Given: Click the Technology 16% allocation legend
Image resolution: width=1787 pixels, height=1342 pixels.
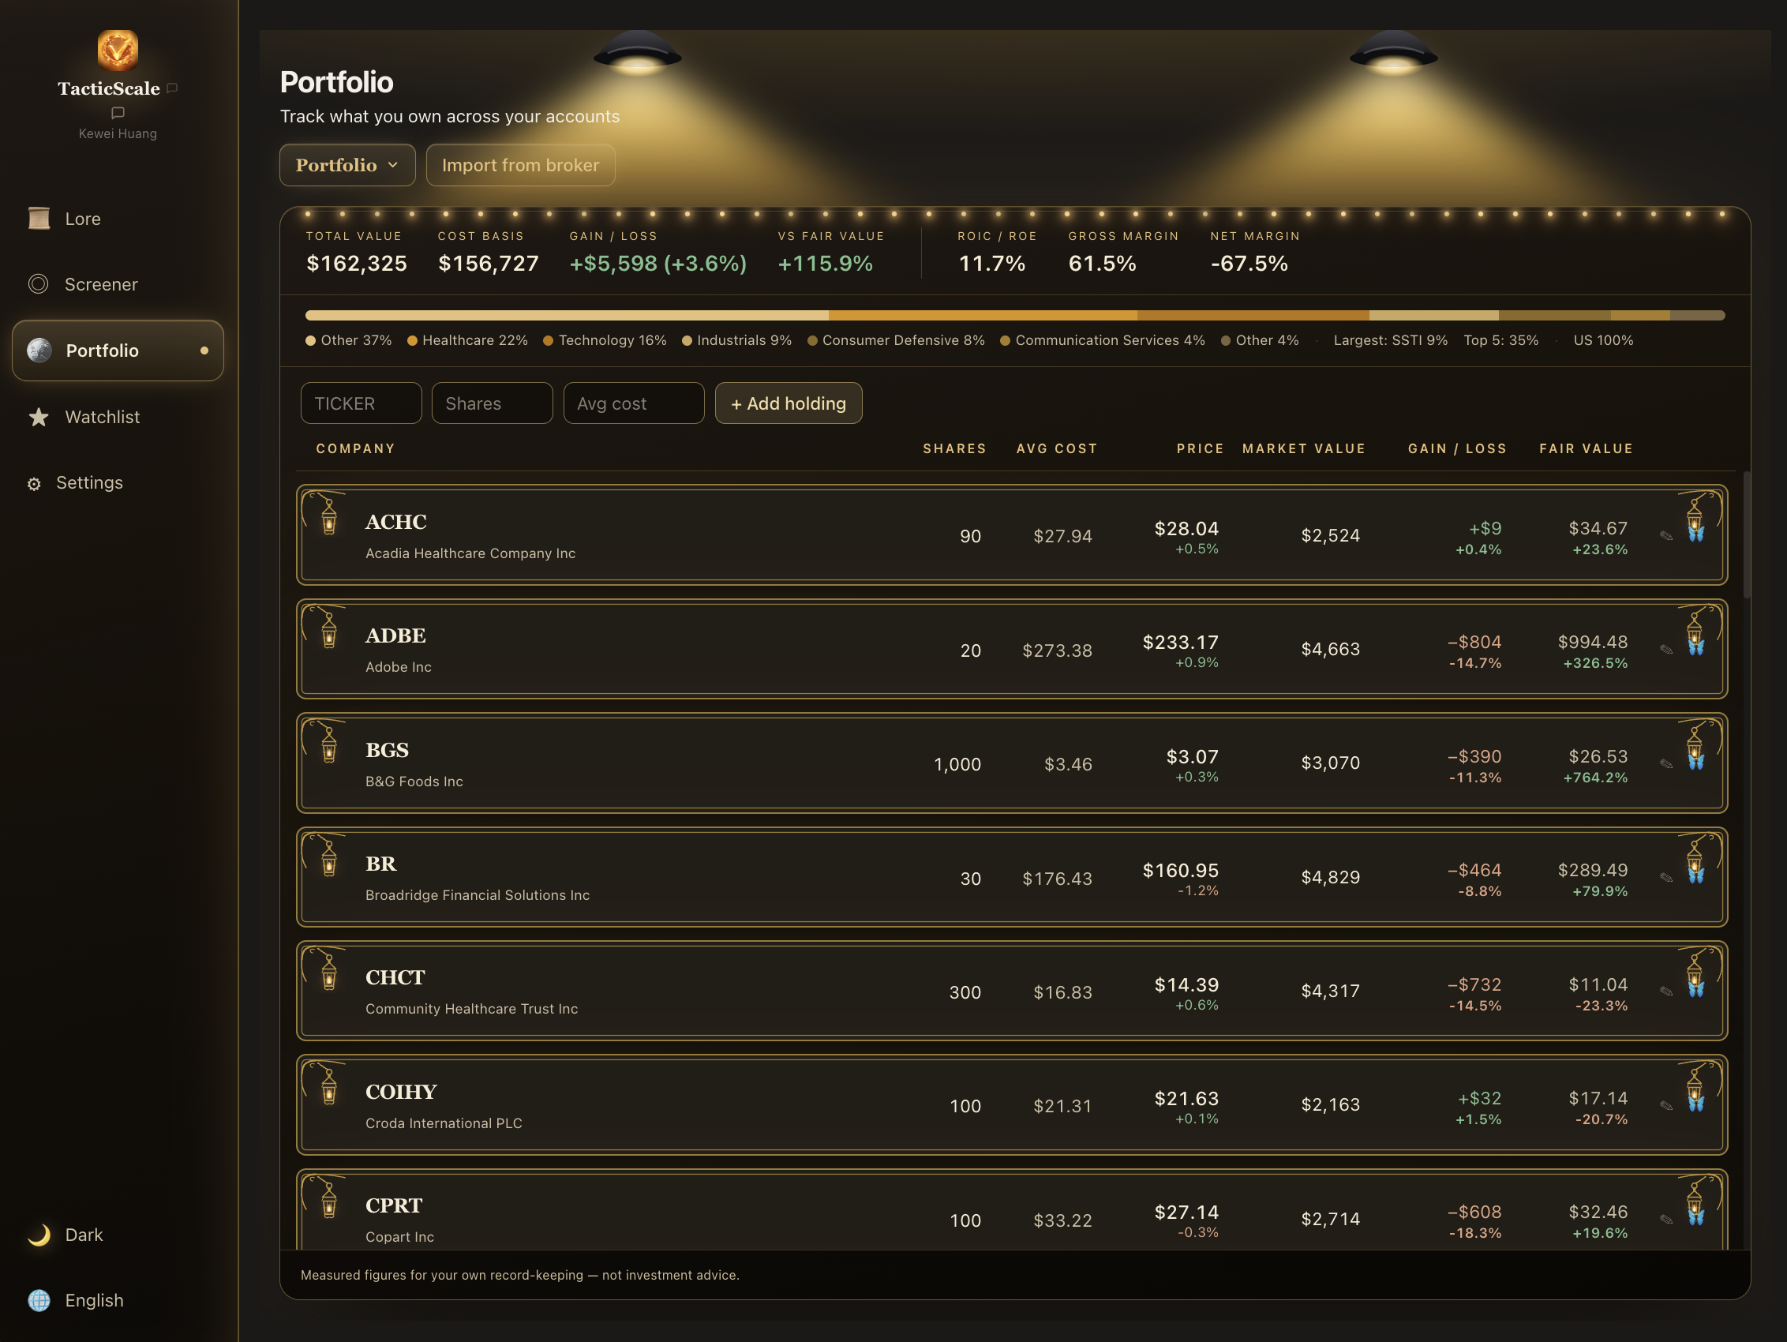Looking at the screenshot, I should point(605,340).
